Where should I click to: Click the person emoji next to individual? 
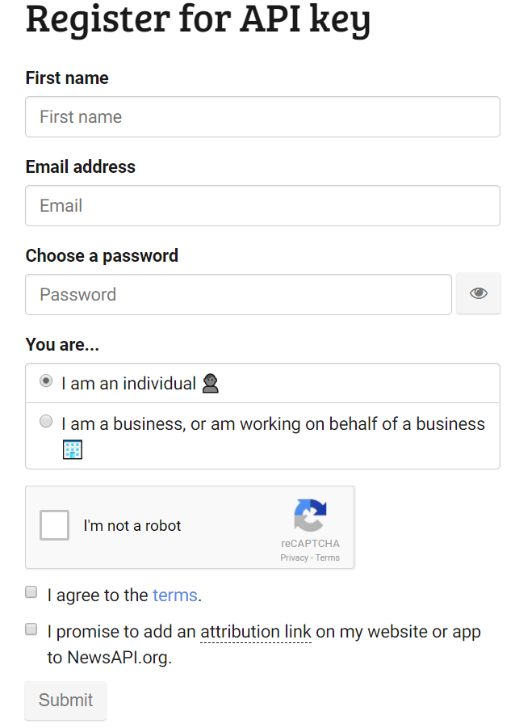(211, 384)
